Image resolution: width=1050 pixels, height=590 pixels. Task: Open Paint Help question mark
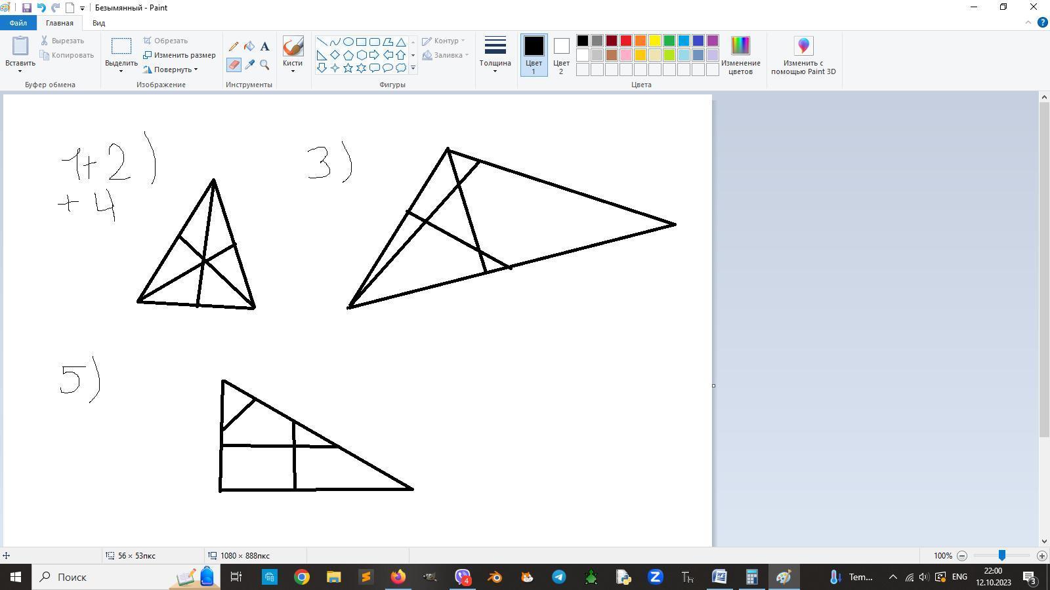click(1043, 22)
